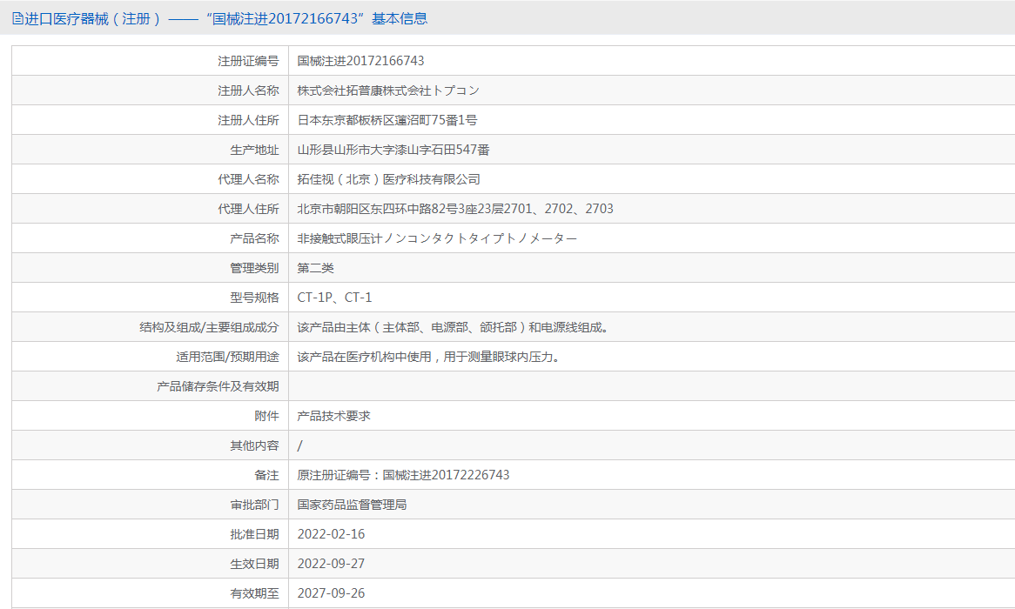Click the registrant name 株式会社拓普康
The width and height of the screenshot is (1015, 609).
click(x=388, y=90)
